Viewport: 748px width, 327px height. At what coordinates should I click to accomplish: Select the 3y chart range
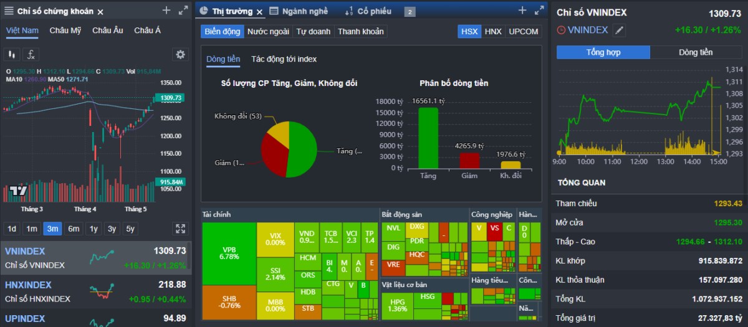click(x=112, y=229)
